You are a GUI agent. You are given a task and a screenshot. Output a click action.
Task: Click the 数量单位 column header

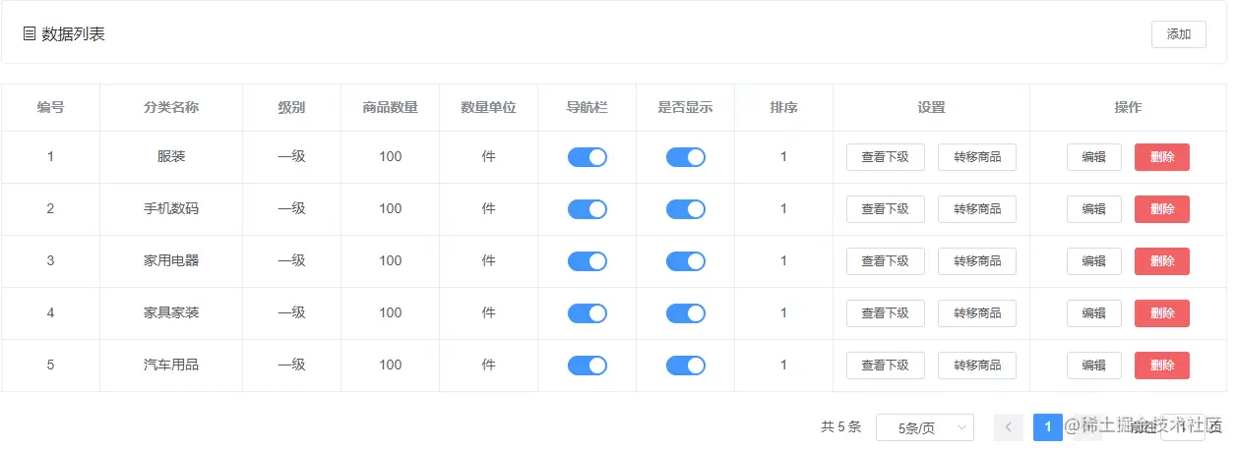tap(489, 108)
